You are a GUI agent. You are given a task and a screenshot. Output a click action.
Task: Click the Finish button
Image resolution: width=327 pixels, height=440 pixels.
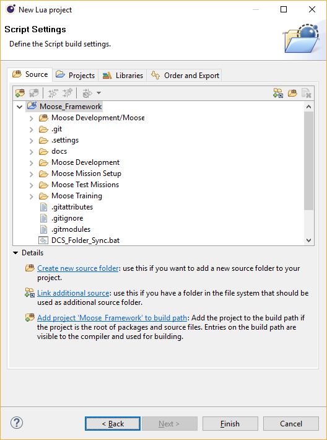click(x=230, y=423)
